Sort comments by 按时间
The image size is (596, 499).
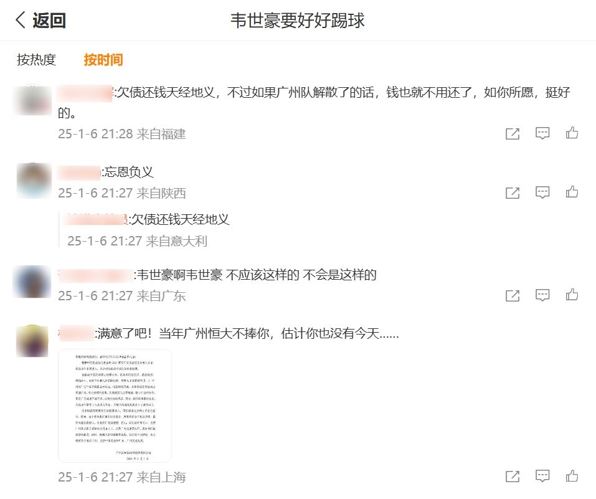(103, 60)
